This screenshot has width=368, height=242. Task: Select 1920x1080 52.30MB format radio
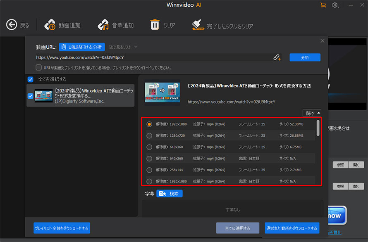click(149, 124)
